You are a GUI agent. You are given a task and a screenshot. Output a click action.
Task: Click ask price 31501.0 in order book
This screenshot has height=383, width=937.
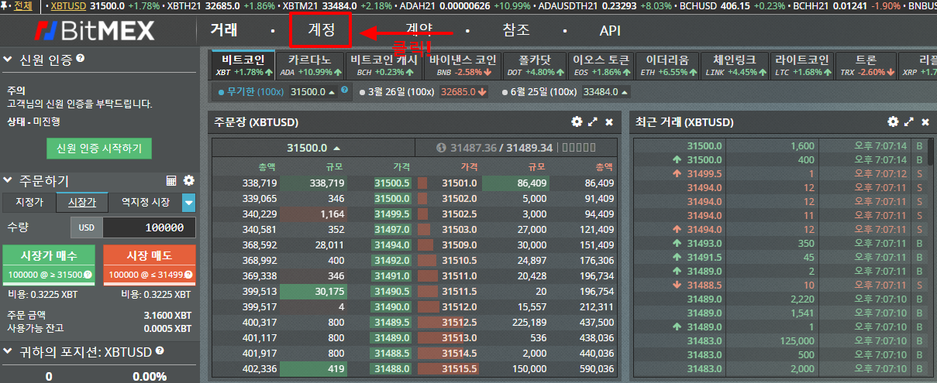pos(459,183)
